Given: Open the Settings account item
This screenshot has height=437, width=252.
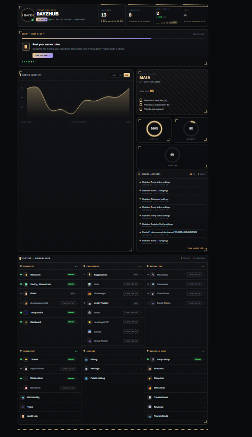Looking at the screenshot, I should 112,369.
